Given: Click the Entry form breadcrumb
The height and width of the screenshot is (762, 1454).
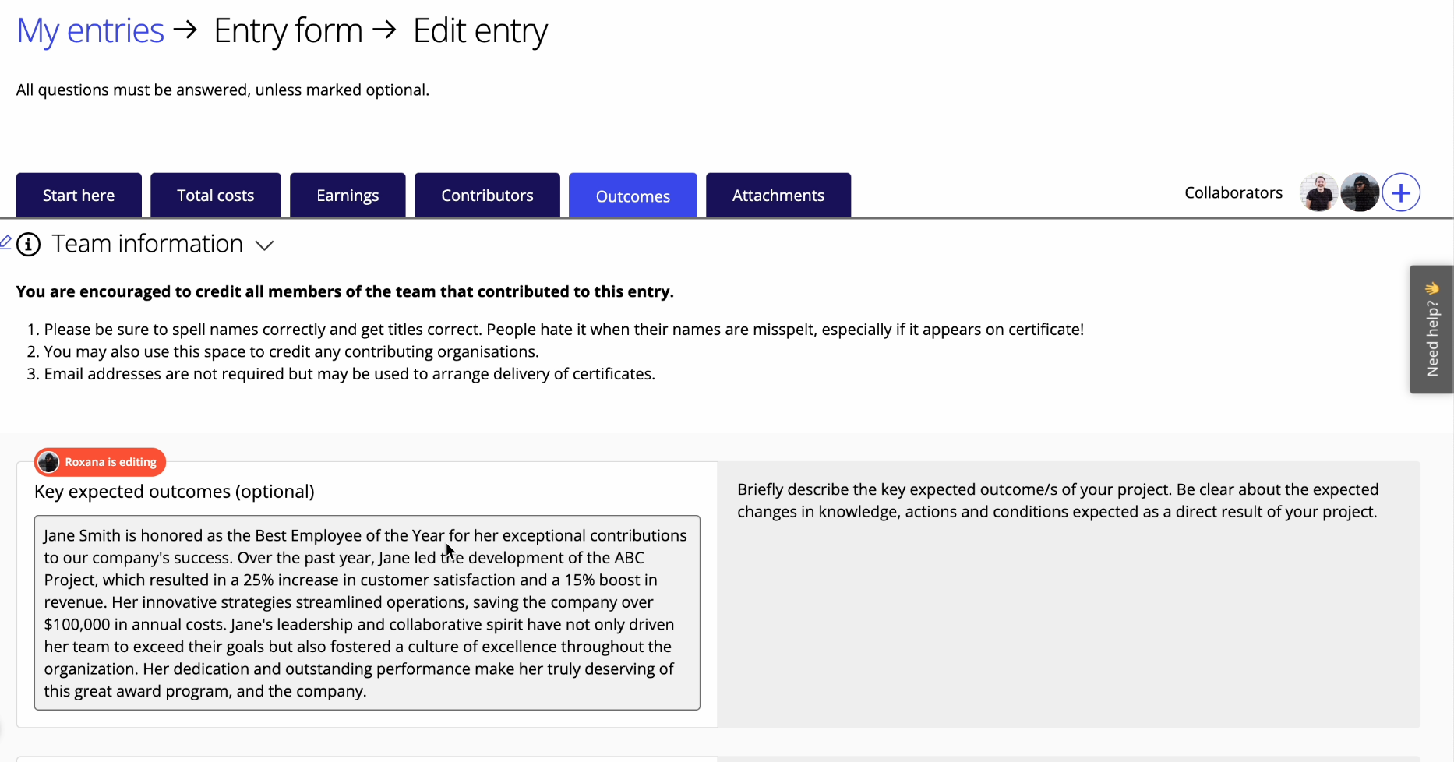Looking at the screenshot, I should 288,31.
